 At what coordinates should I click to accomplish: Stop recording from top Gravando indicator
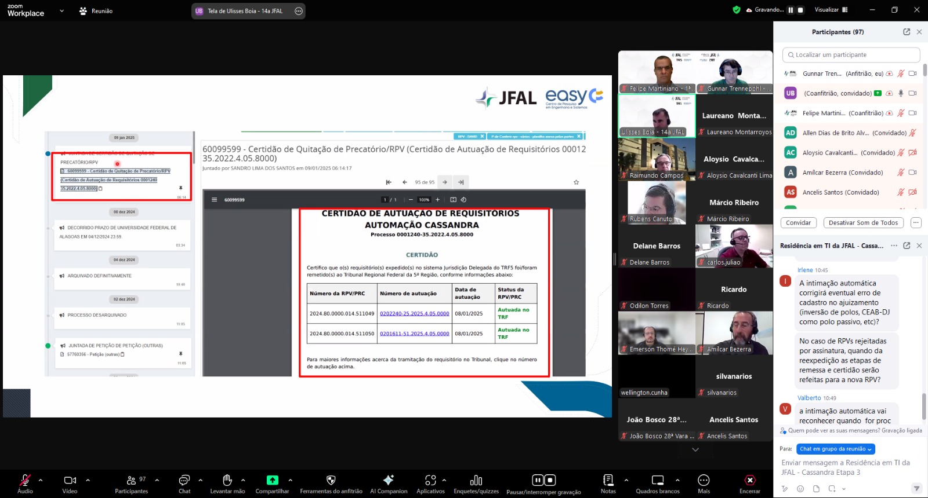pyautogui.click(x=800, y=10)
